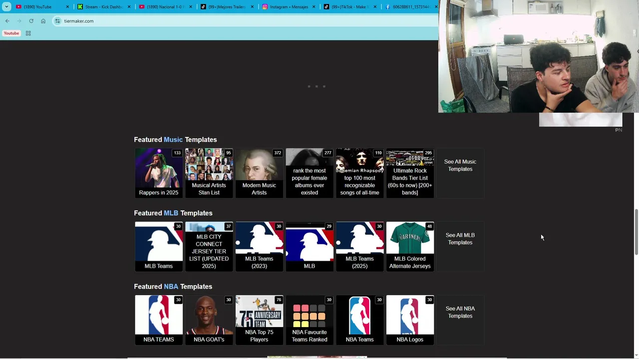The height and width of the screenshot is (359, 639).
Task: Open MLB City Connect Jersey Tier List
Action: [209, 246]
